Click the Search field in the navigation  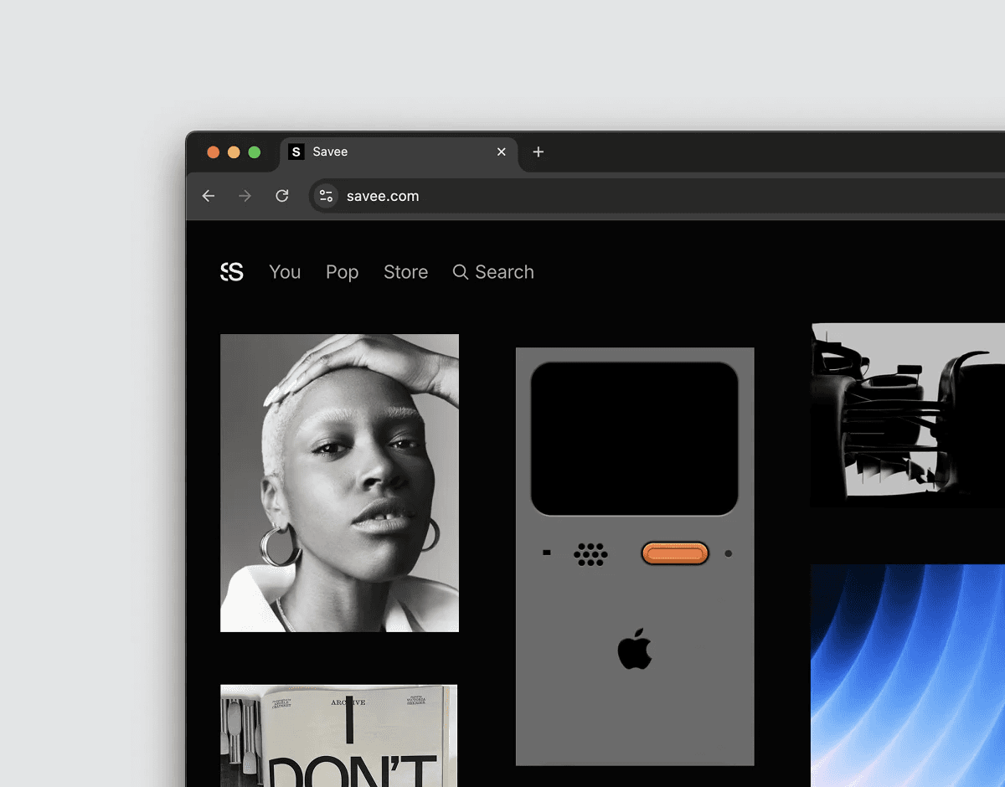pos(493,272)
